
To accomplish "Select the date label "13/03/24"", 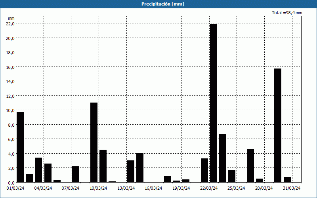I will (x=126, y=188).
